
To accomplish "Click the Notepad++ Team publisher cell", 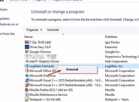I will point(117,99).
